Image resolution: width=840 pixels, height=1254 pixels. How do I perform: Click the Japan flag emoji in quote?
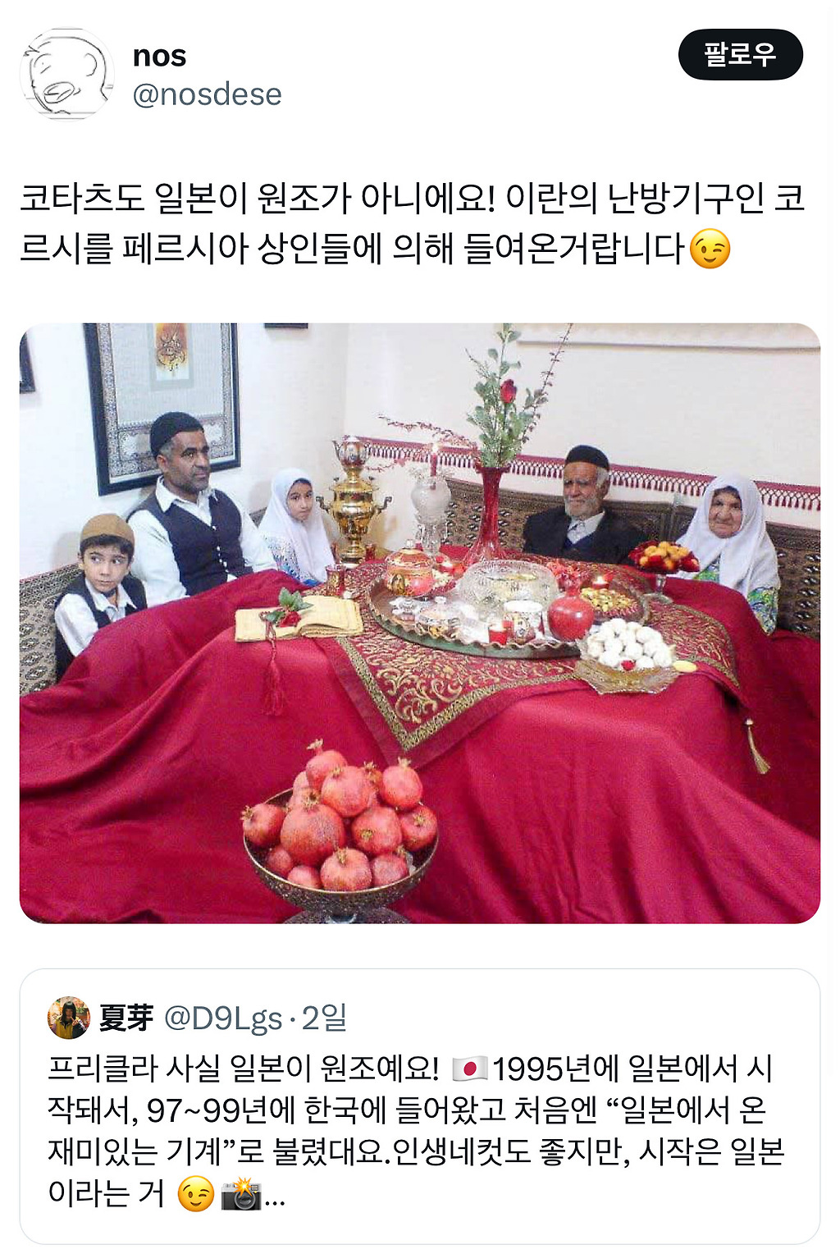point(469,1069)
